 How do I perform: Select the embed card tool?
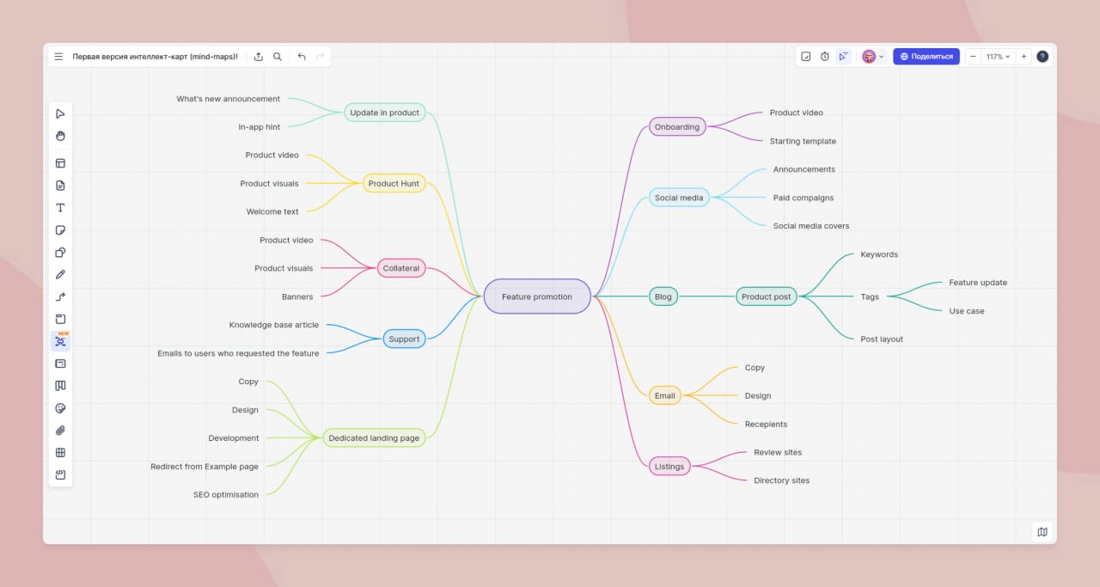point(60,364)
